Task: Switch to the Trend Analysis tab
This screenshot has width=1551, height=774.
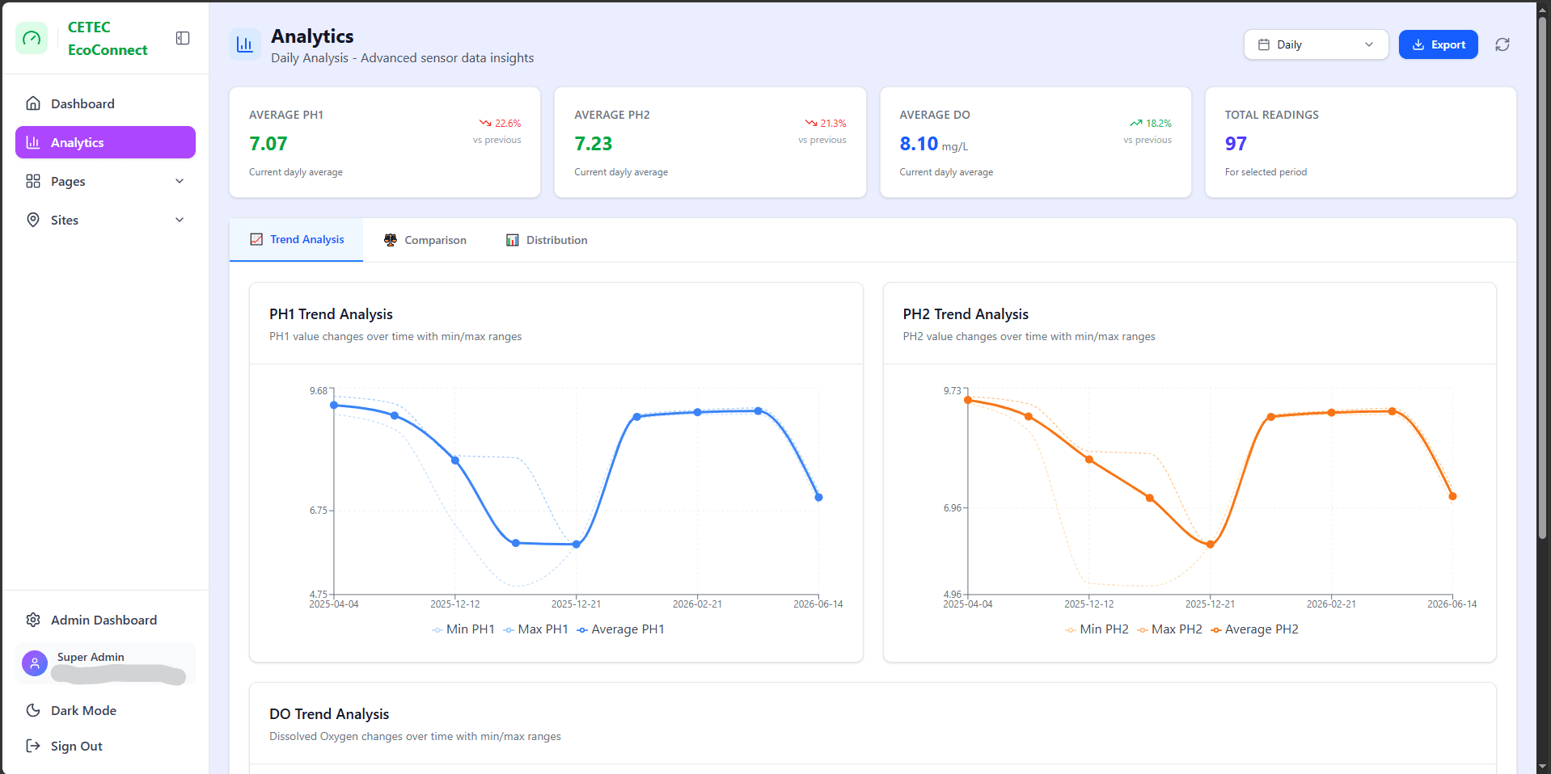Action: pos(297,240)
